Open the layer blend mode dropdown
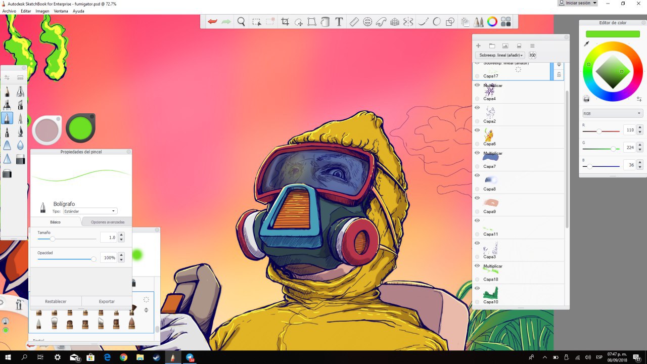Image resolution: width=647 pixels, height=364 pixels. tap(500, 55)
